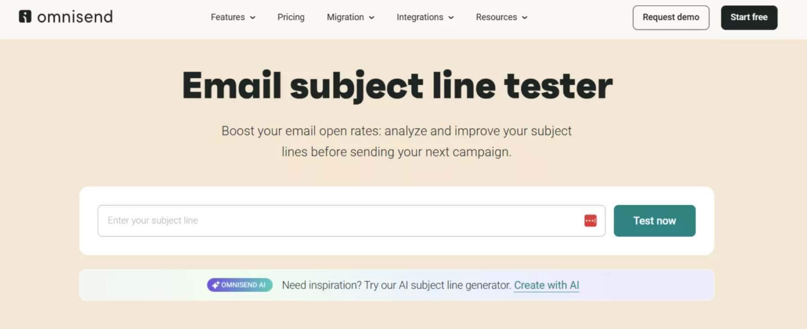Click the AI subject line generator banner

pyautogui.click(x=397, y=285)
